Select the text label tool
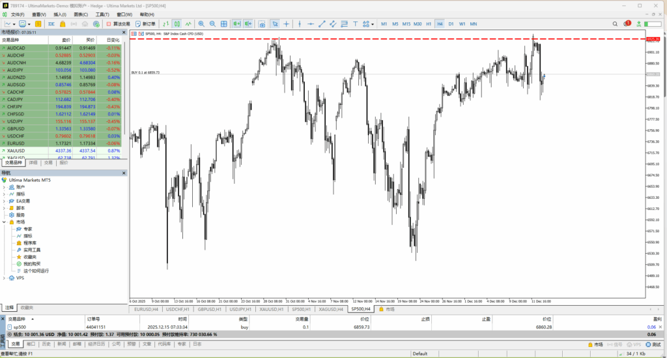 pos(354,24)
